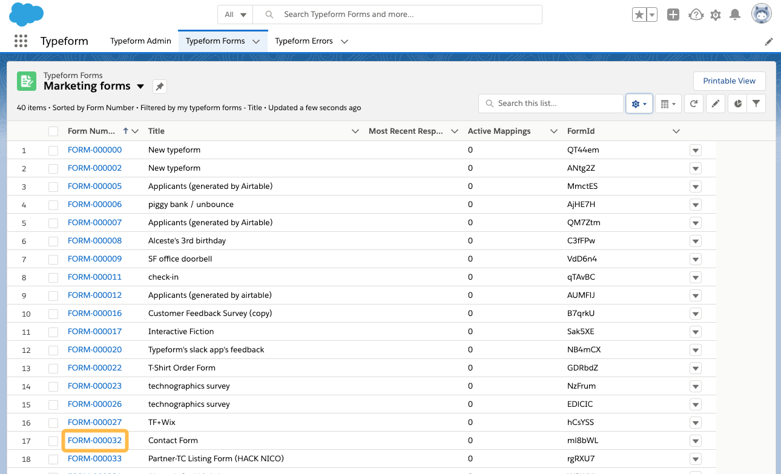Image resolution: width=781 pixels, height=474 pixels.
Task: Check the T-Shirt Order Form row checkbox
Action: tap(53, 368)
